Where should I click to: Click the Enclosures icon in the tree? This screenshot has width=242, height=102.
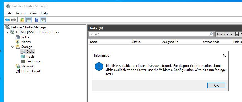pos(23,61)
